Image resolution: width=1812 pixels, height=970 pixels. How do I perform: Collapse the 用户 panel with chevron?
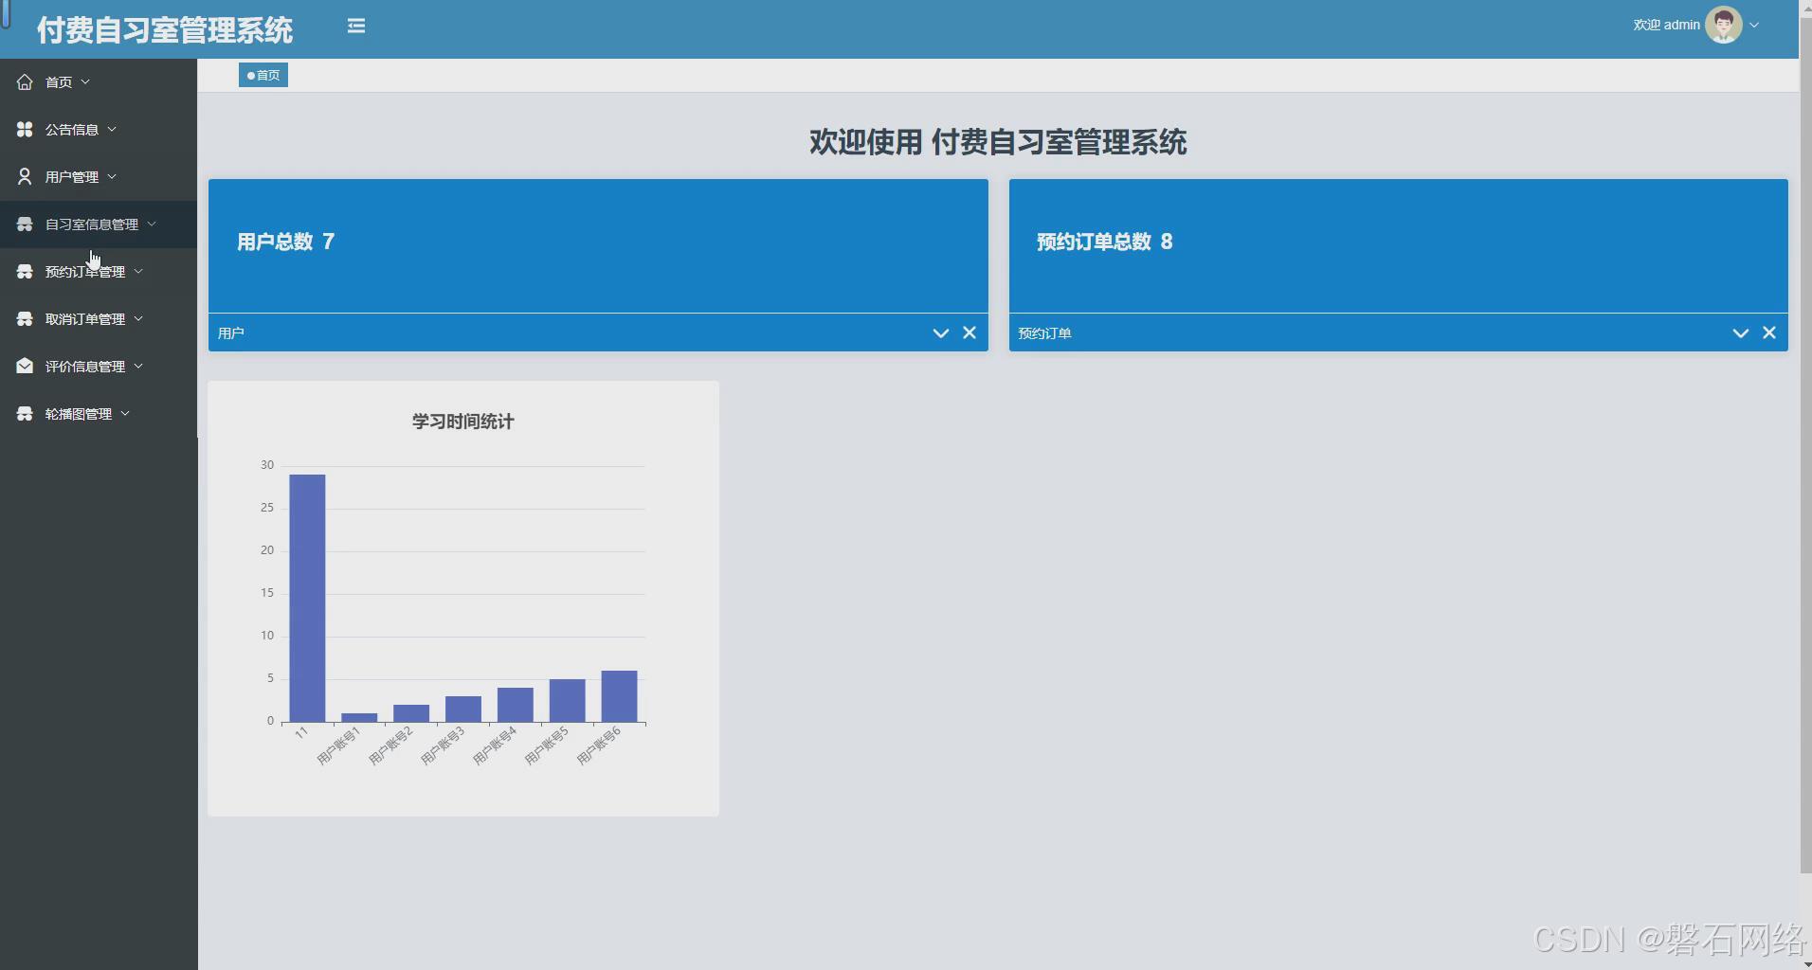coord(939,332)
